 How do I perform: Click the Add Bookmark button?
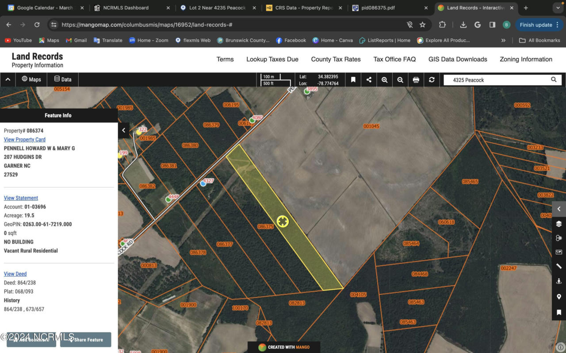tap(31, 340)
